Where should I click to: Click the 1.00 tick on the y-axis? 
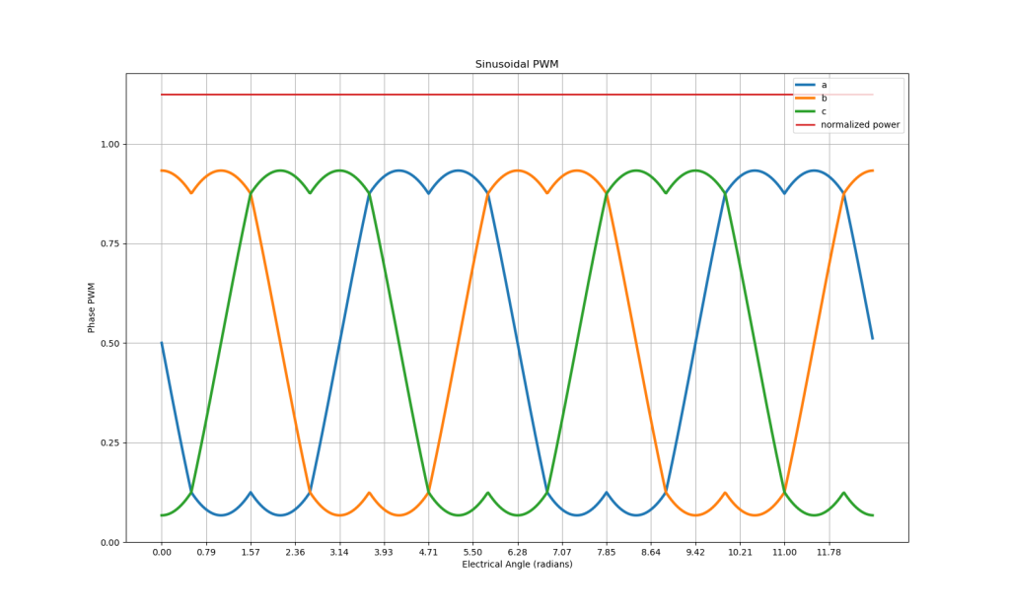tap(108, 144)
